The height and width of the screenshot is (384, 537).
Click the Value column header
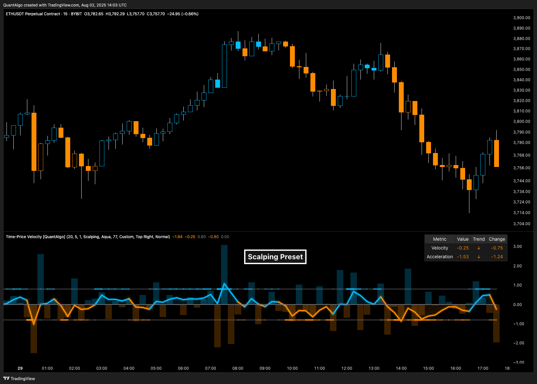tap(463, 239)
